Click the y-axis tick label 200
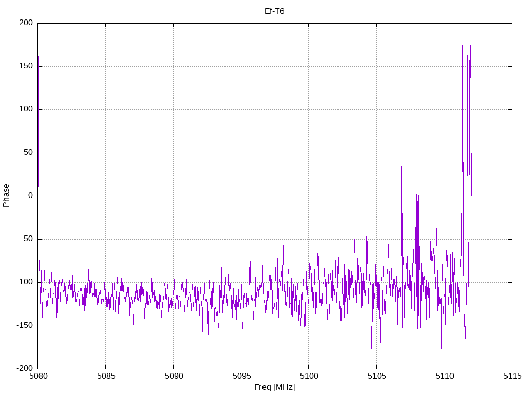Viewport: 526px width, 394px height. pyautogui.click(x=26, y=23)
